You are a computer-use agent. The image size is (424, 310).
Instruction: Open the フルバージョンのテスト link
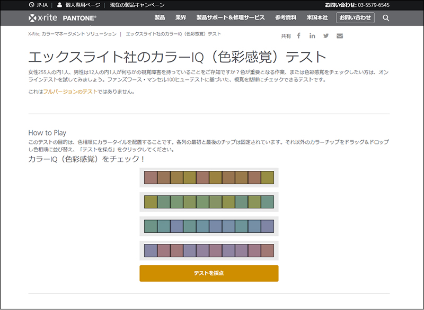70,92
